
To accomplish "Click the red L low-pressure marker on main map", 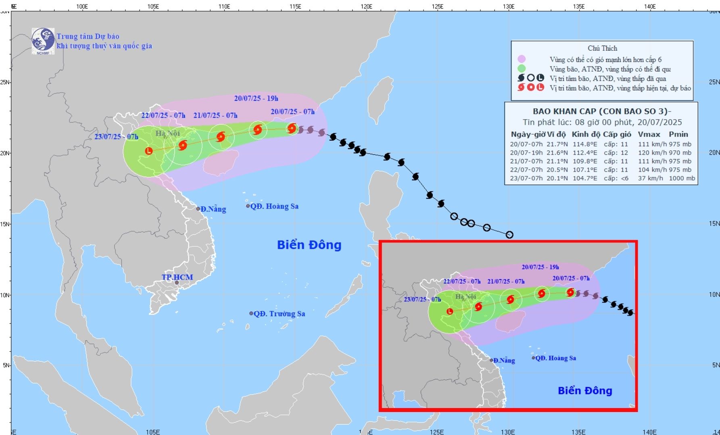I will (149, 151).
